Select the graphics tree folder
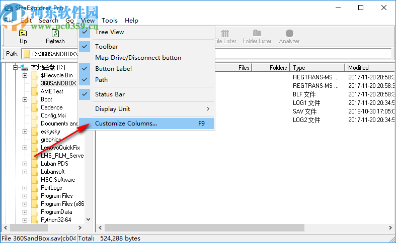 point(51,140)
